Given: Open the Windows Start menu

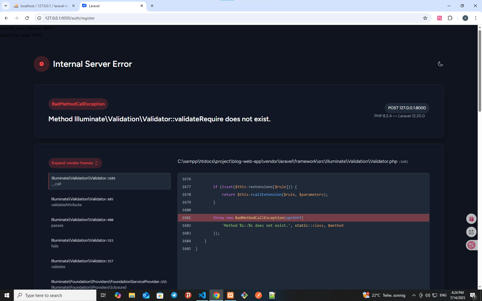Looking at the screenshot, I should (x=7, y=295).
